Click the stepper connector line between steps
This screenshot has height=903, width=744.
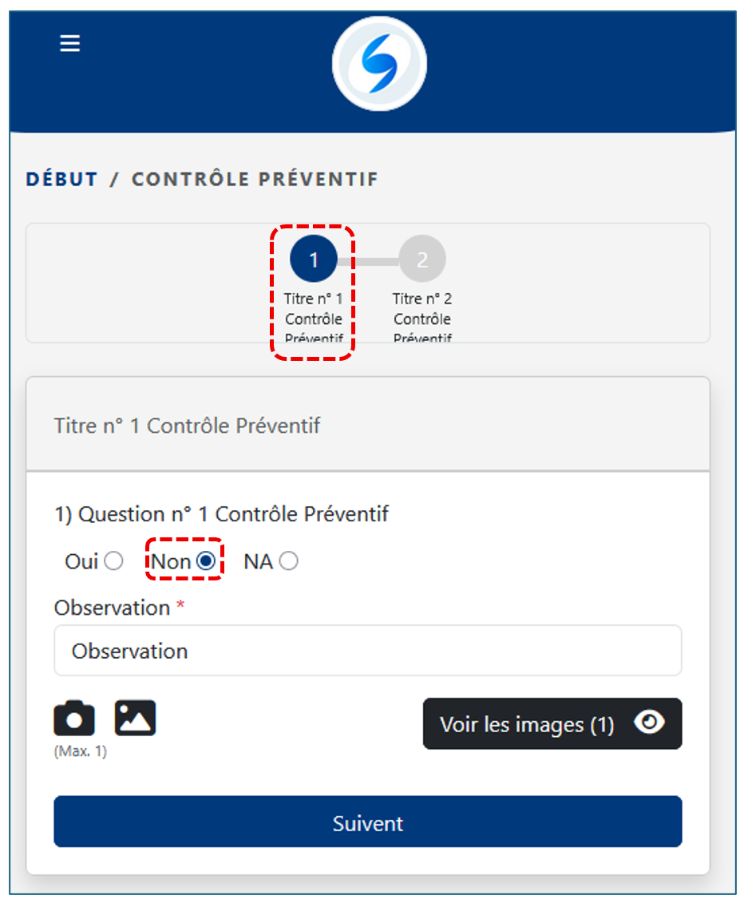368,260
